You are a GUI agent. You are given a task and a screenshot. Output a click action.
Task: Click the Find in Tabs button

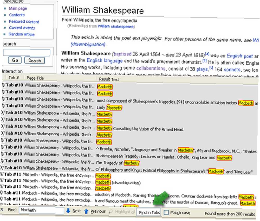(149, 212)
